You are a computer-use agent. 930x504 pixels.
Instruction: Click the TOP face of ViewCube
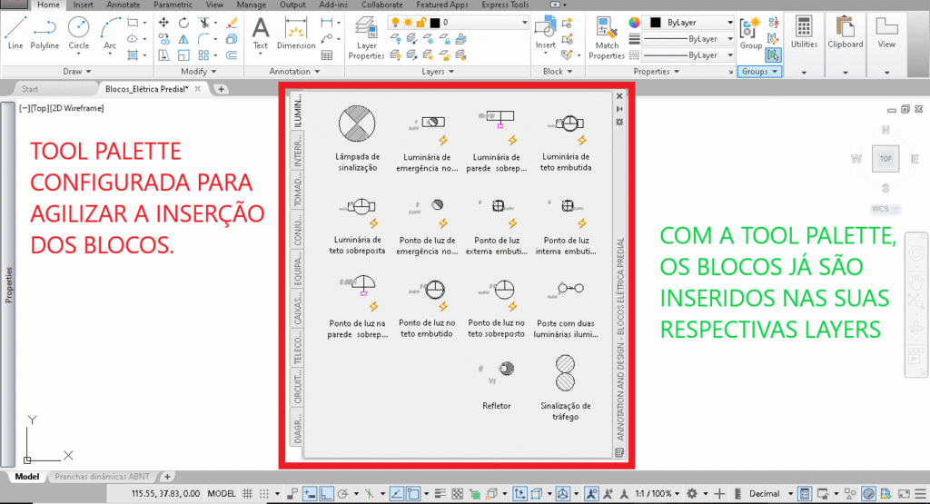[885, 159]
